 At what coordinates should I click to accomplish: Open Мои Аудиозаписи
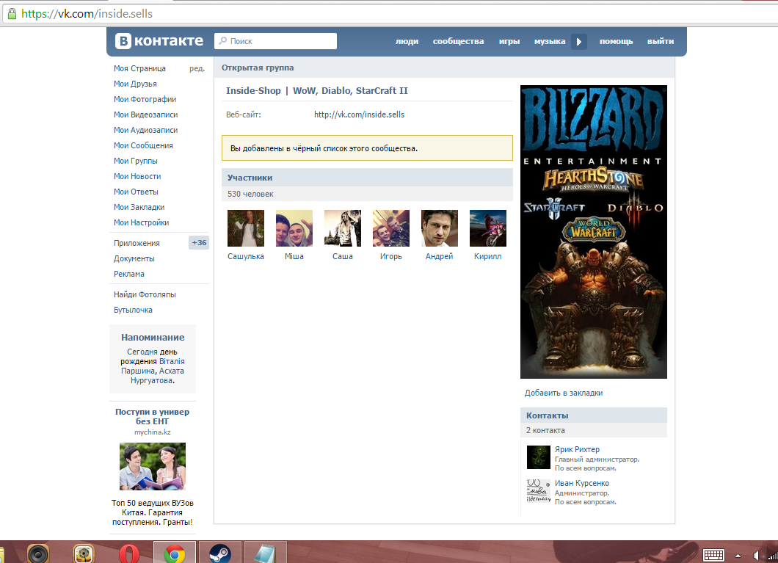[145, 130]
